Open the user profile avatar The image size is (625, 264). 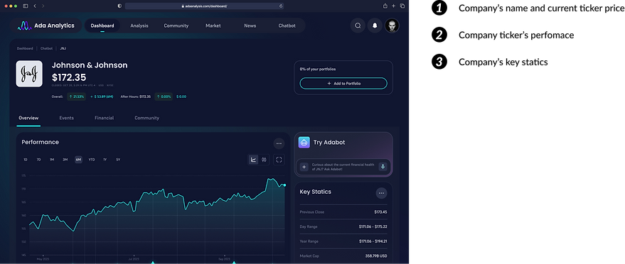pyautogui.click(x=392, y=26)
